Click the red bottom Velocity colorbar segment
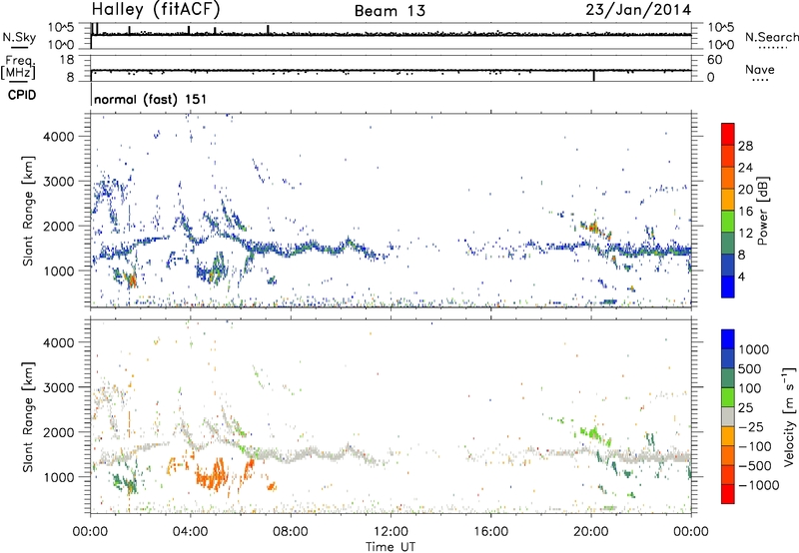This screenshot has height=553, width=799. pos(728,494)
